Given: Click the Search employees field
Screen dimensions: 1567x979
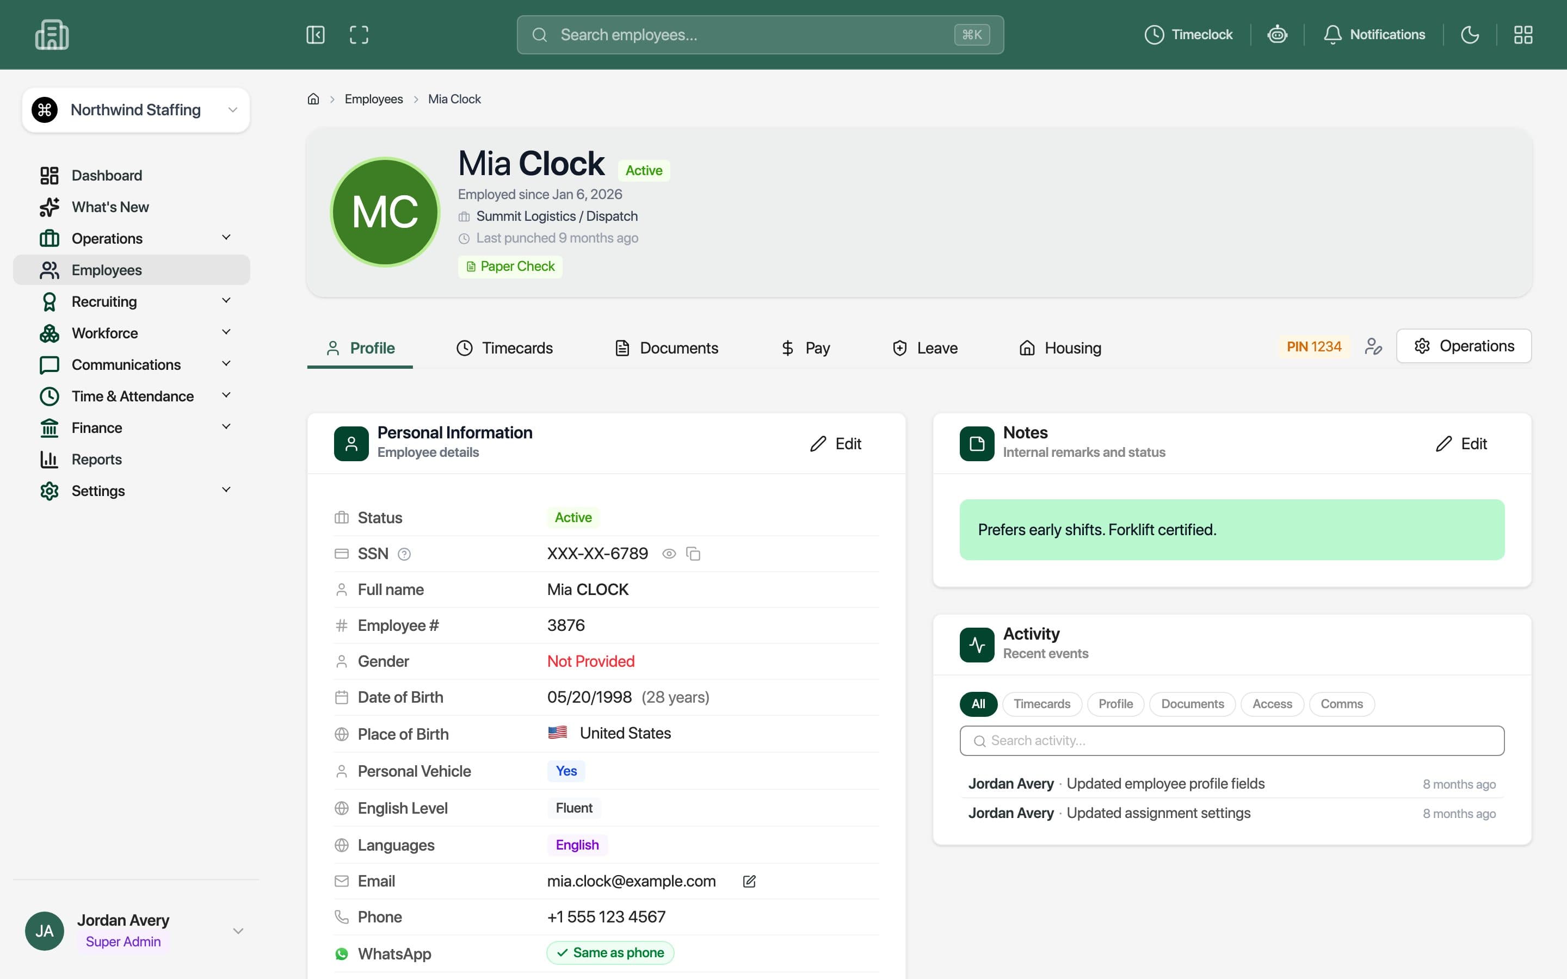Looking at the screenshot, I should point(760,35).
